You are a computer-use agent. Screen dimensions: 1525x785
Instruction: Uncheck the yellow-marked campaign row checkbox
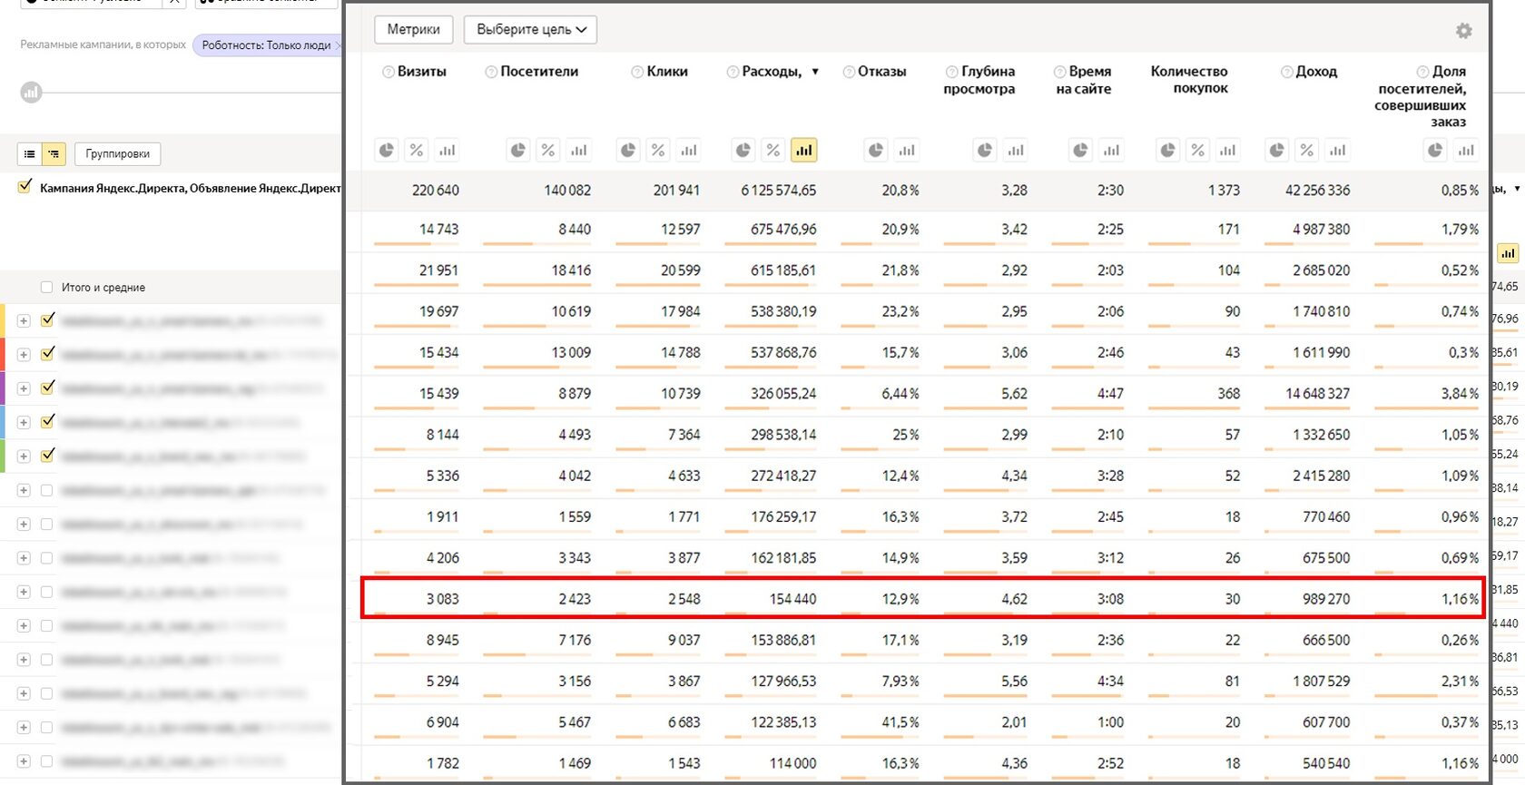tap(47, 319)
